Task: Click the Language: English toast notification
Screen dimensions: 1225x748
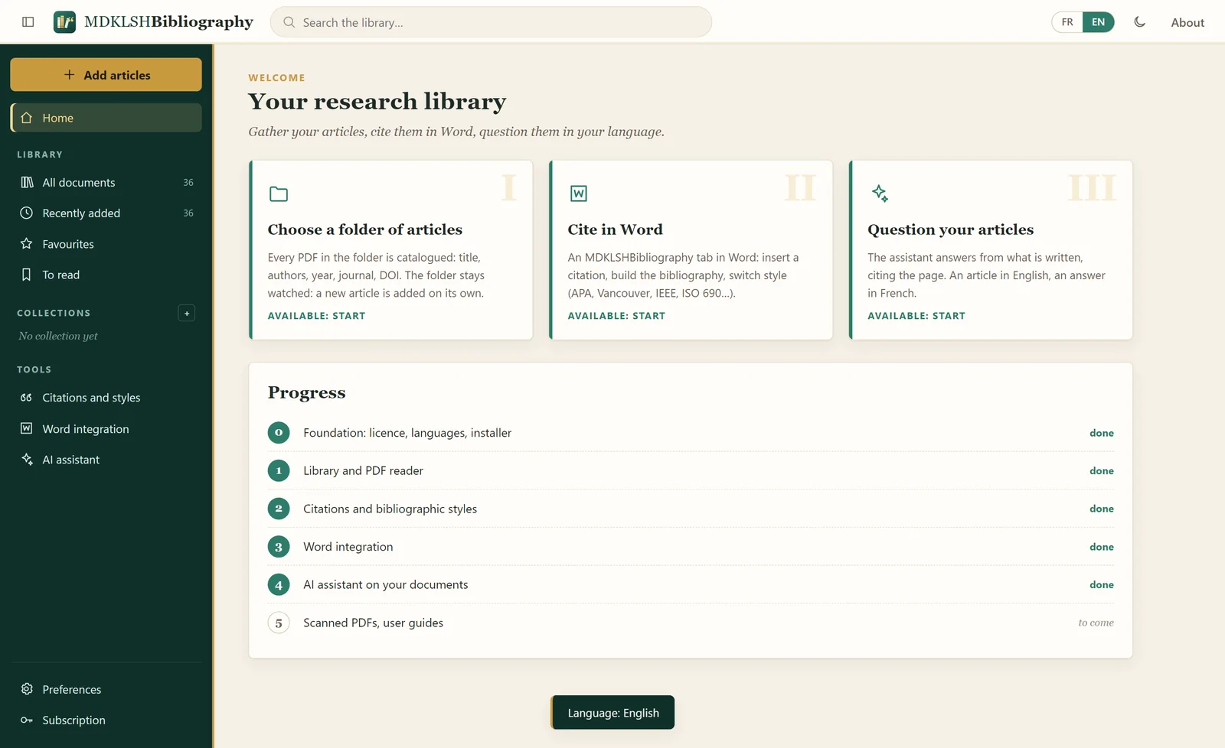Action: (x=612, y=712)
